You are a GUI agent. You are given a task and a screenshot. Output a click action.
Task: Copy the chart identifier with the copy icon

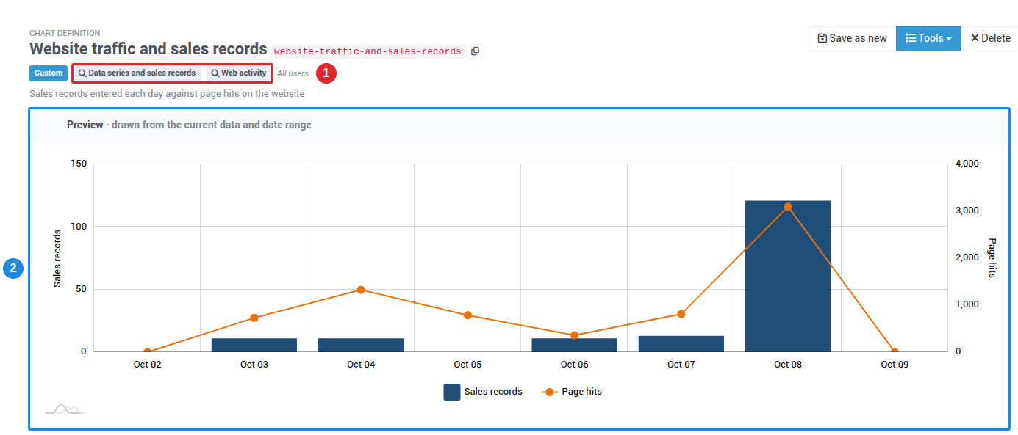pos(475,51)
